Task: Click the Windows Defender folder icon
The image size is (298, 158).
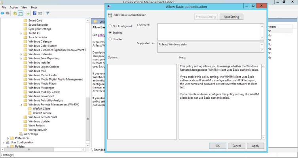Action: coord(25,54)
